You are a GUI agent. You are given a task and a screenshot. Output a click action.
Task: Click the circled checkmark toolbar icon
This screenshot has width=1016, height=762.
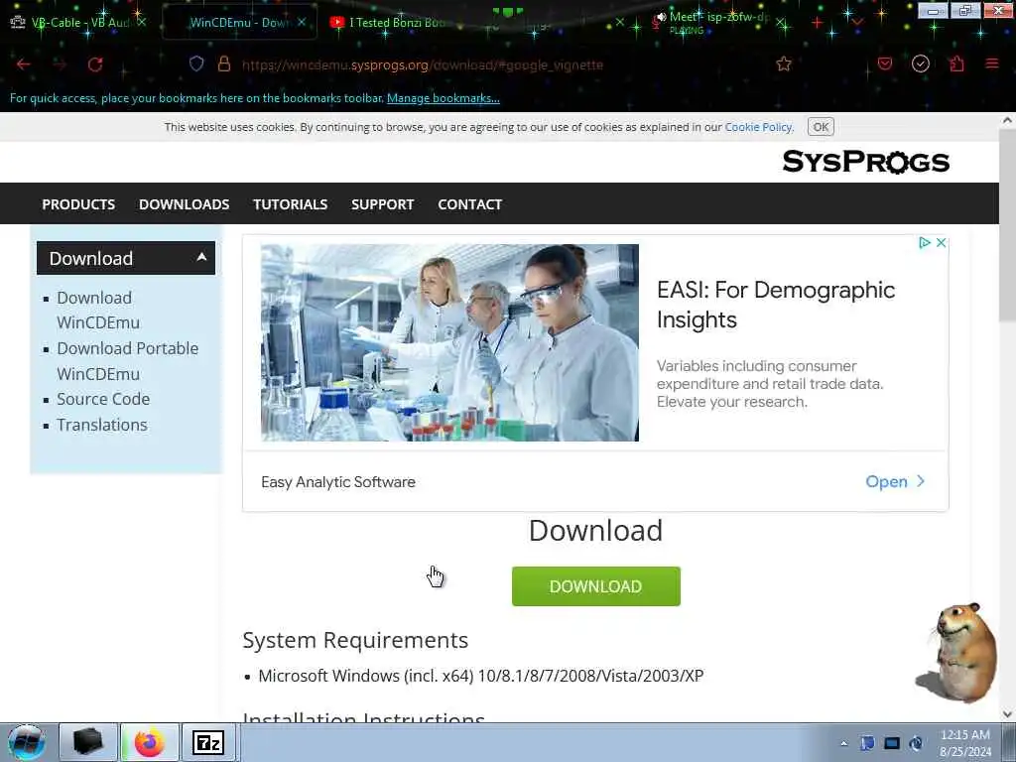pos(921,63)
